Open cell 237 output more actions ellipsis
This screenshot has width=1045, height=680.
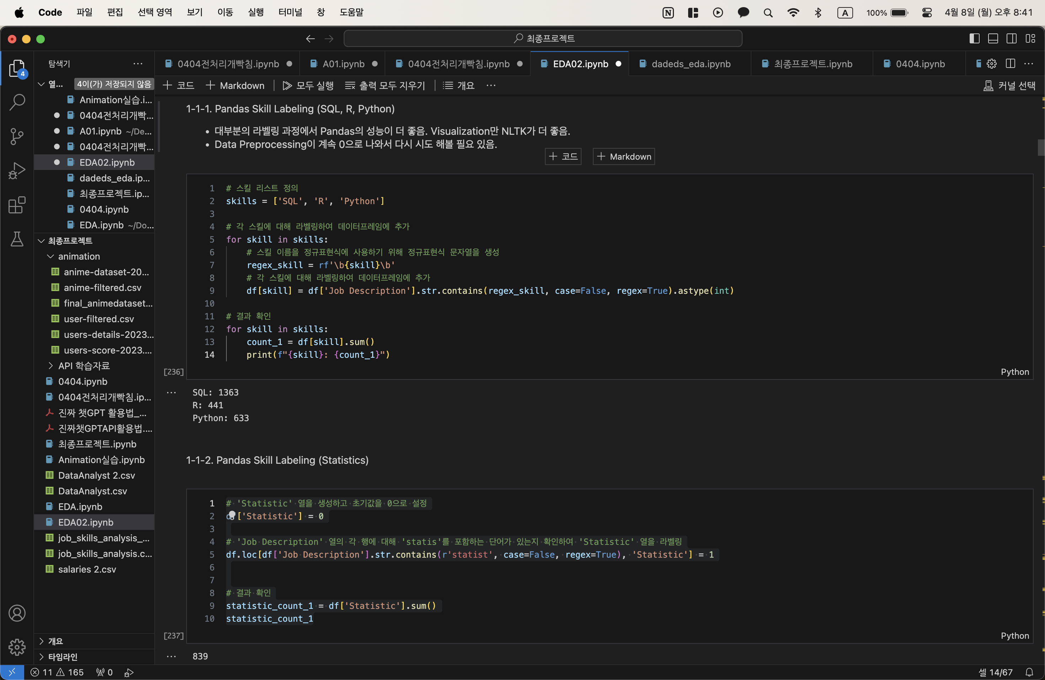click(171, 656)
